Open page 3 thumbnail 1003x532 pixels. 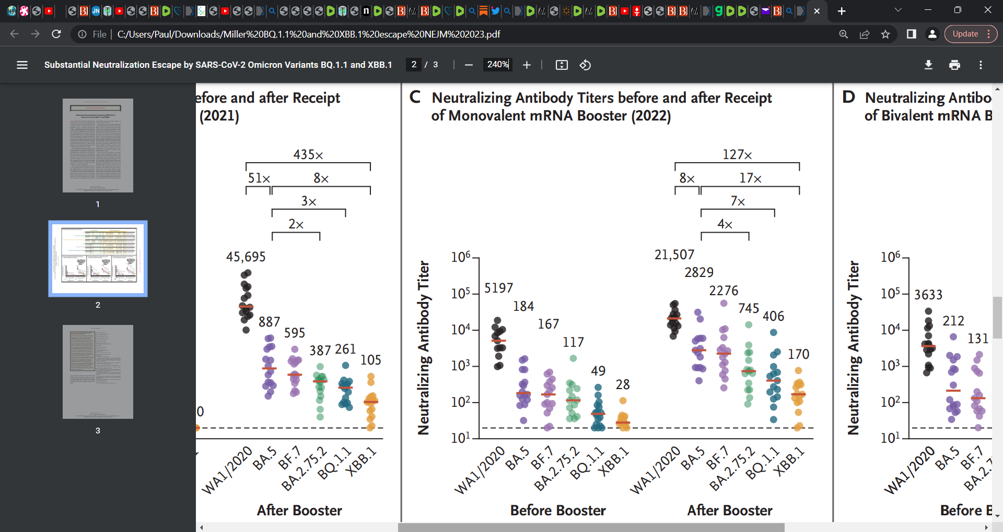(x=98, y=372)
